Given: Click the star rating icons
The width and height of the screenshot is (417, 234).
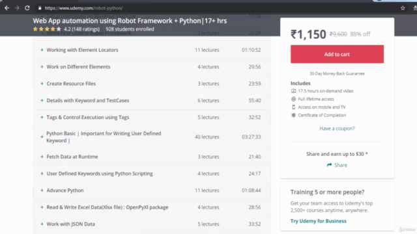Looking at the screenshot, I should click(x=47, y=29).
